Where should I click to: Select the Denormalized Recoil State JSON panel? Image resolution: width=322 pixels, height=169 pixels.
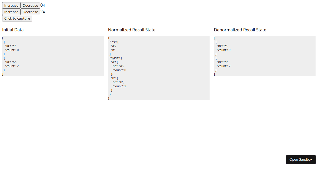pyautogui.click(x=264, y=56)
